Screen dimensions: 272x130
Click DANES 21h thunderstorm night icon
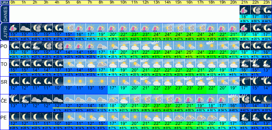click(245, 10)
